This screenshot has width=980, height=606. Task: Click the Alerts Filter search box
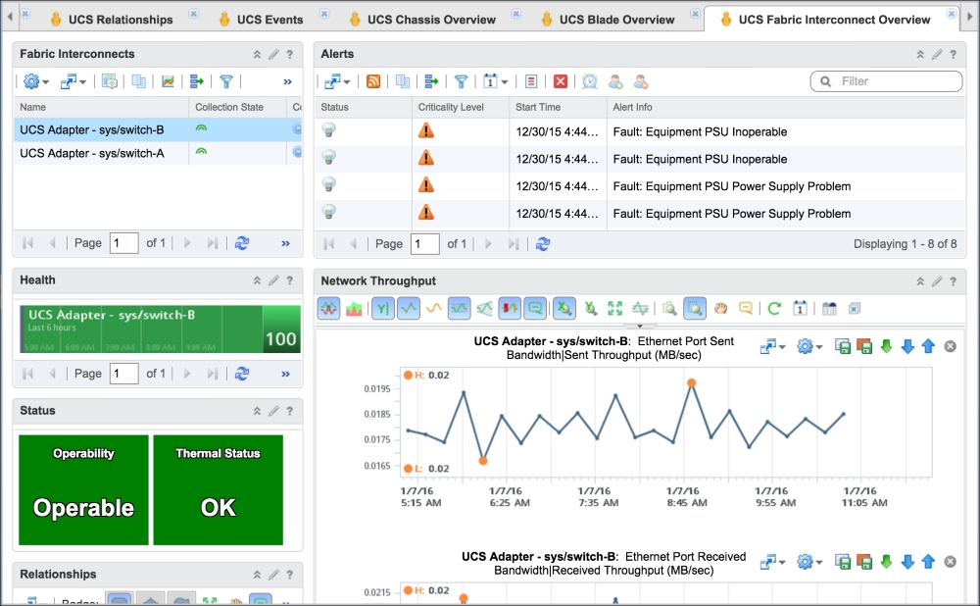click(x=886, y=81)
